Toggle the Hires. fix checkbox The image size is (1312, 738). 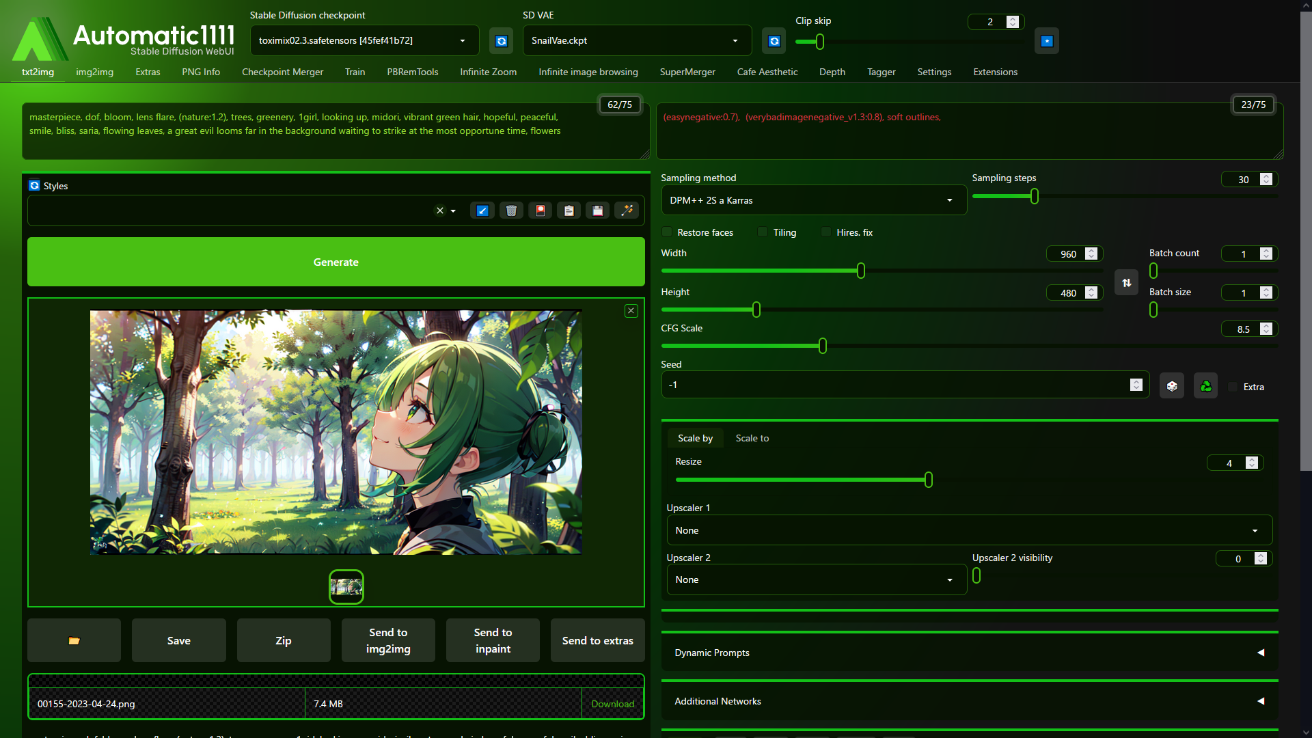(827, 232)
